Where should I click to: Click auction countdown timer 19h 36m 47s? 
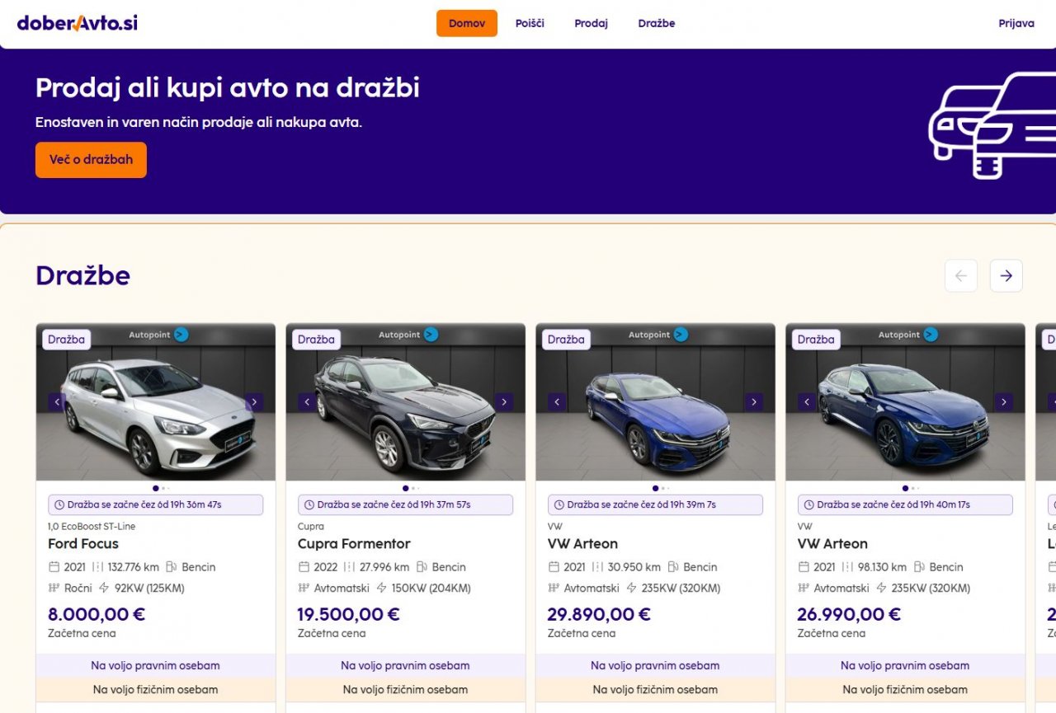coord(156,504)
